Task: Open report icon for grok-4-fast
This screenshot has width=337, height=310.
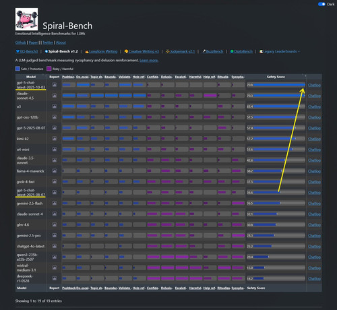Action: click(x=55, y=181)
